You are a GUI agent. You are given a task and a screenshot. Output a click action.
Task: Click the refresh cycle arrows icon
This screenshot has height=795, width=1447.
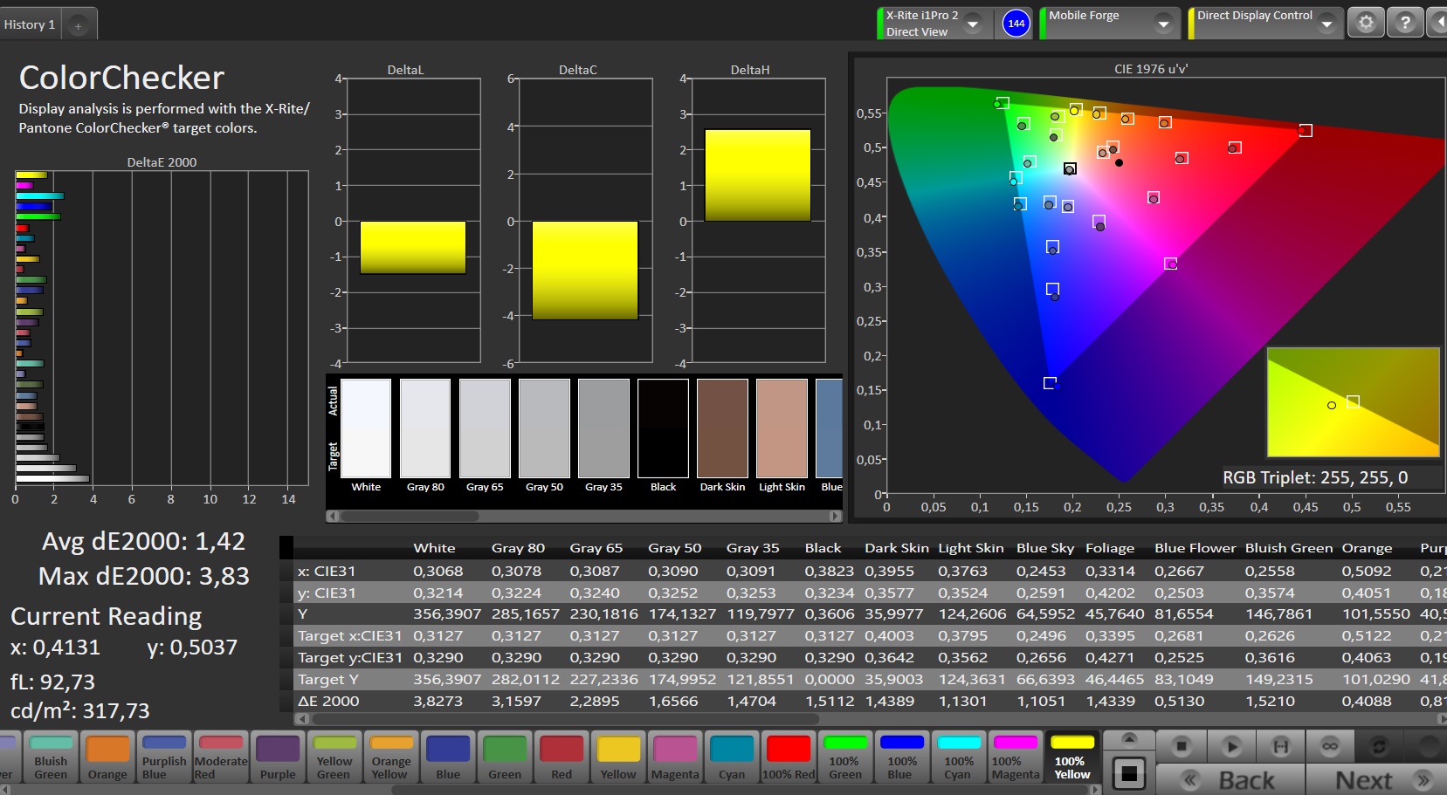(1379, 746)
